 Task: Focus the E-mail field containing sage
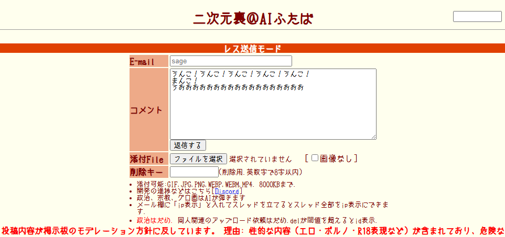231,61
